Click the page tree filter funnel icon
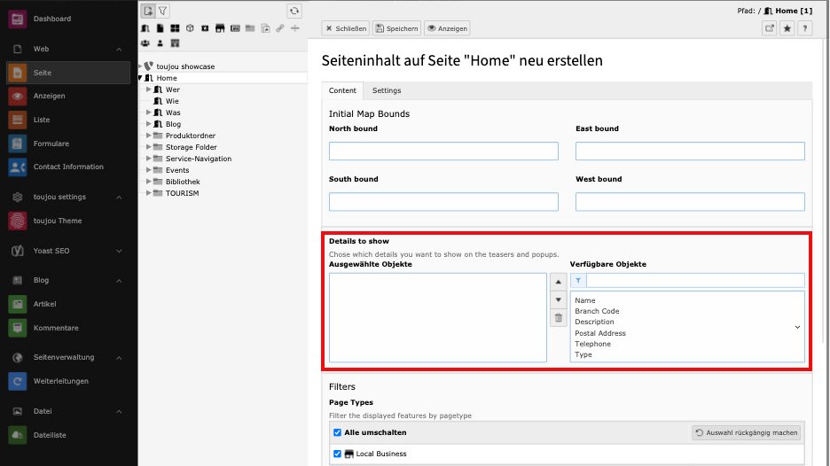The height and width of the screenshot is (466, 830). click(x=163, y=11)
